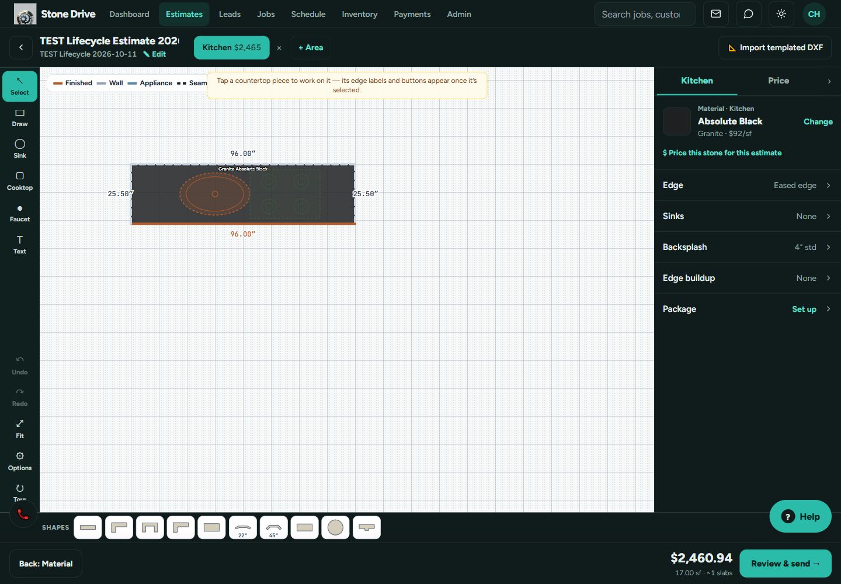Open the Package Set up row

[x=748, y=309]
